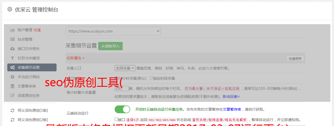Click the cloud upload icon for 接口文件相关

pos(12,49)
